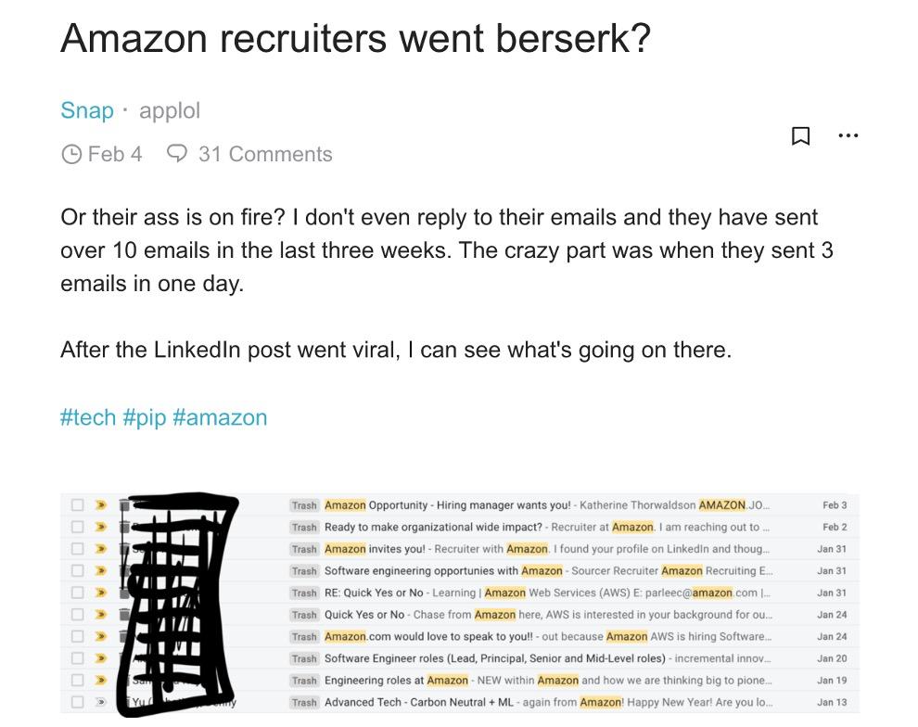Click importance marker on 'Quick Yes or No' Jan 24 email

(x=101, y=615)
